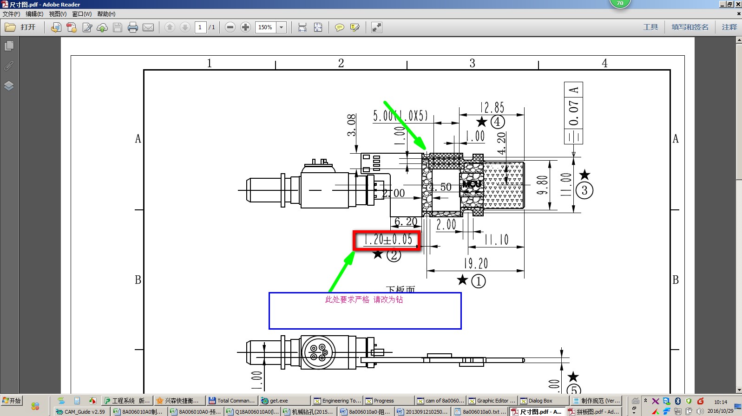Image resolution: width=742 pixels, height=416 pixels.
Task: Switch to cam of 8a0060 taskbar window
Action: 440,401
